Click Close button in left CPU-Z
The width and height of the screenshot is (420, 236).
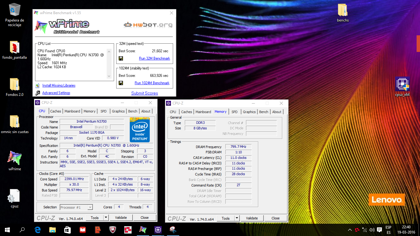[145, 218]
